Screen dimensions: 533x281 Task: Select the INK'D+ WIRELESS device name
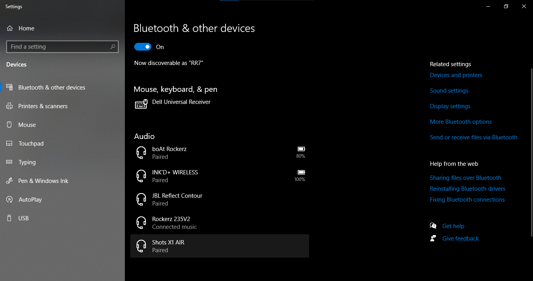175,172
